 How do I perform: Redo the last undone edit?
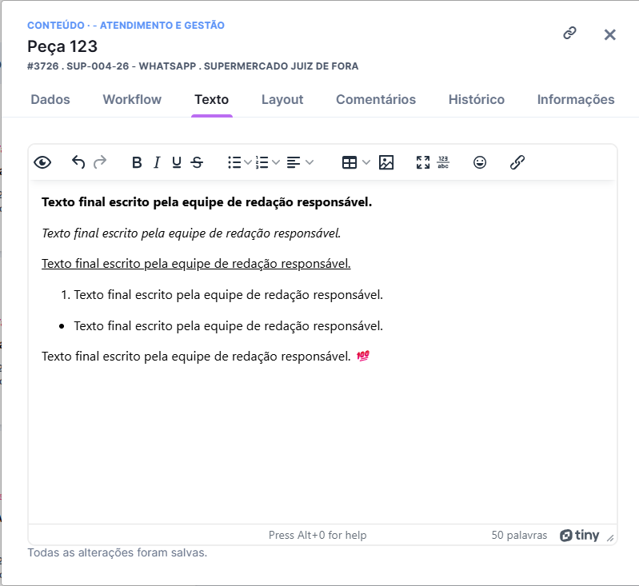tap(100, 162)
